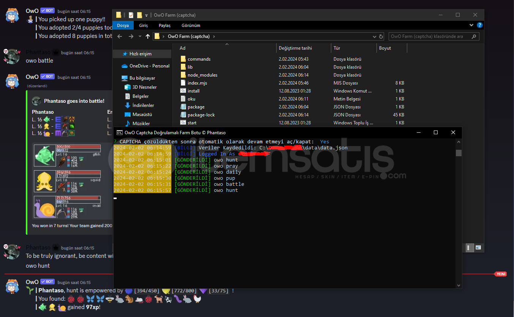
Task: Open the File Explorer help icon
Action: 480,25
